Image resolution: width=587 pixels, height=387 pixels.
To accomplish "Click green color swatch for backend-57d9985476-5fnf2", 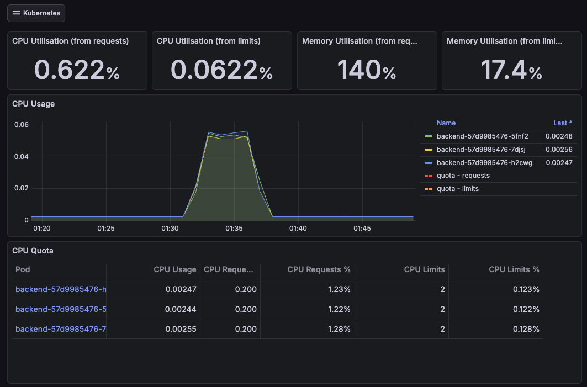I will coord(428,136).
